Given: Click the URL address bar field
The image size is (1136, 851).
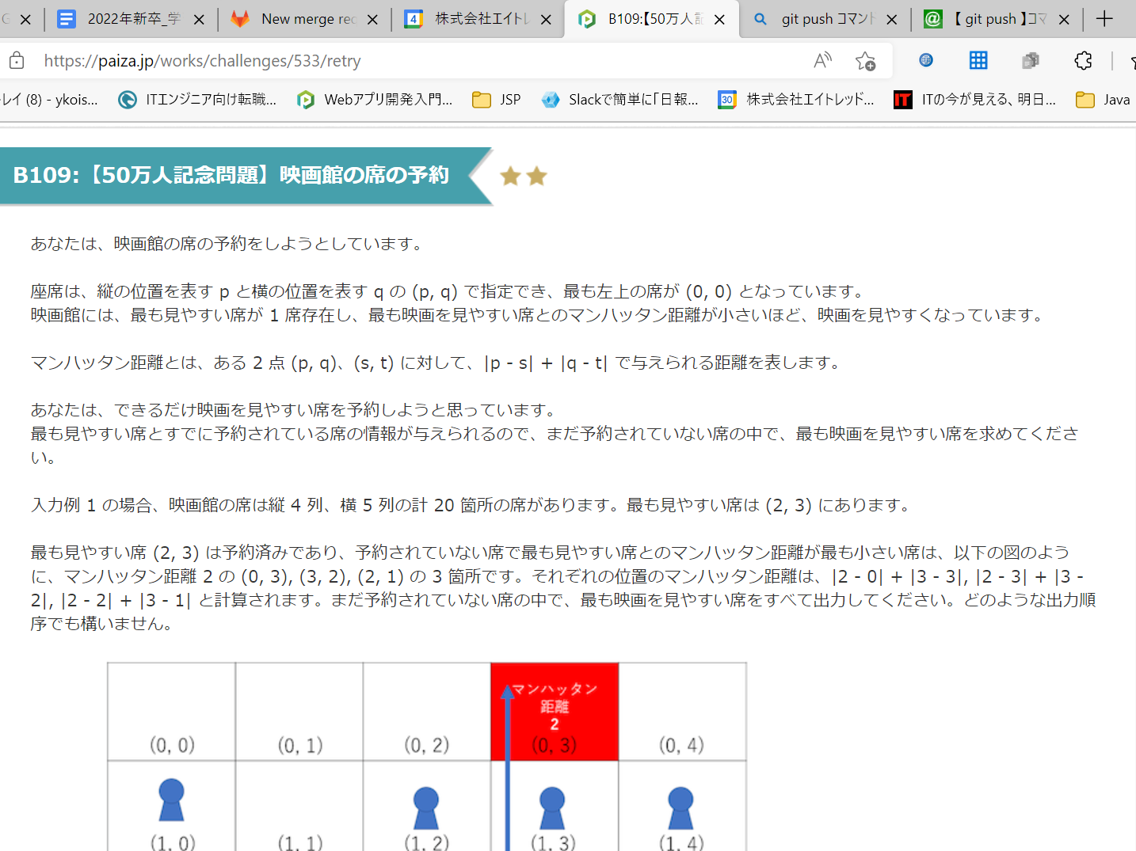Looking at the screenshot, I should [x=396, y=61].
